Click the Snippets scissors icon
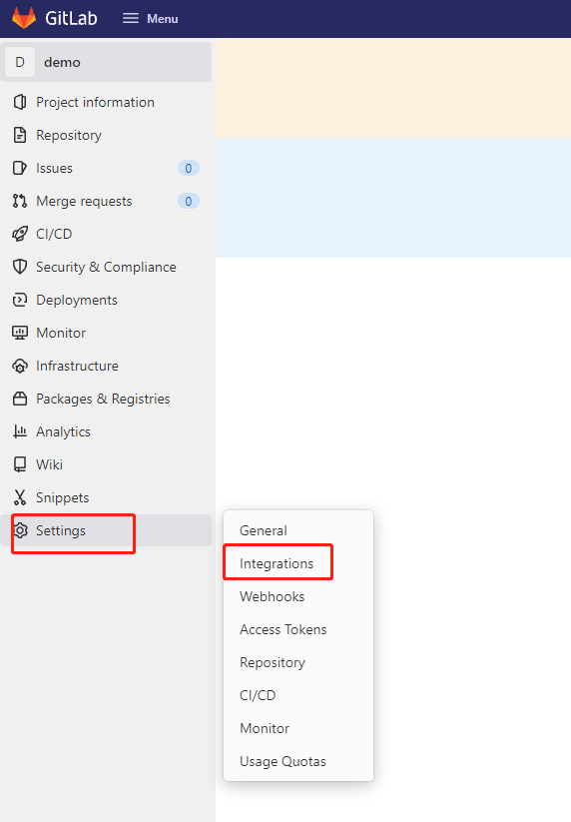This screenshot has width=571, height=822. tap(20, 497)
